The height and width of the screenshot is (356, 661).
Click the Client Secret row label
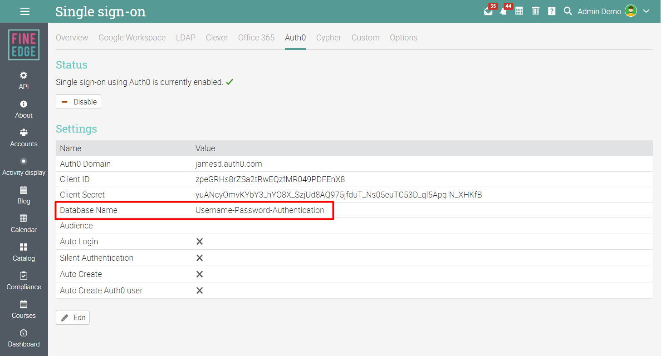pos(82,195)
